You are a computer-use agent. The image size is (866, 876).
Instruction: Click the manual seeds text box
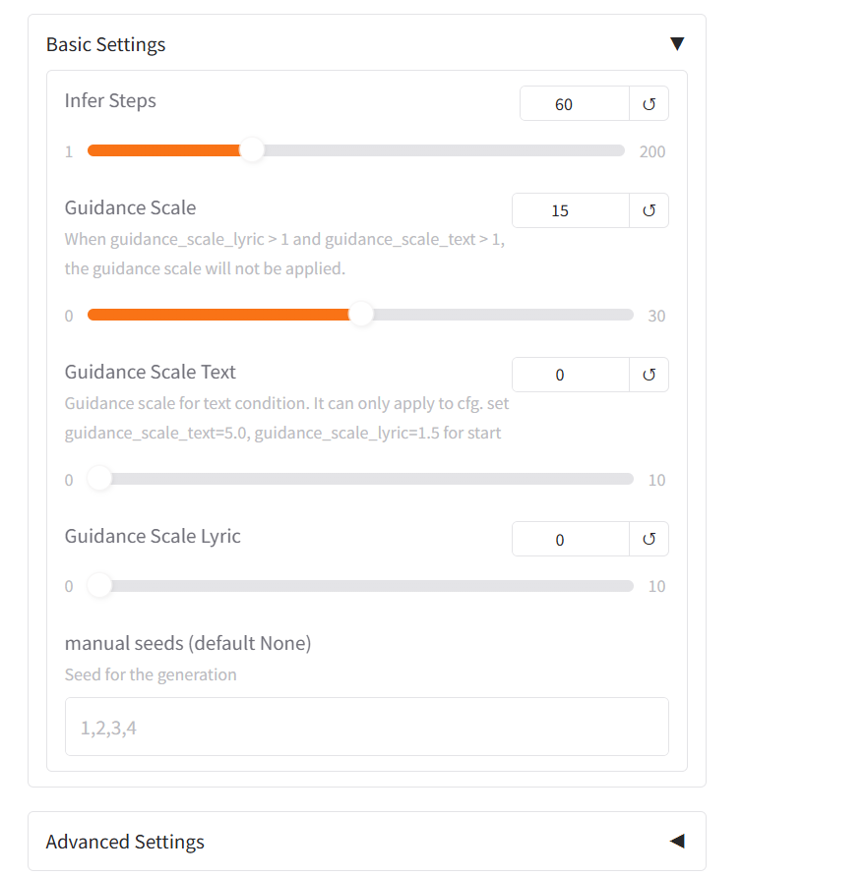click(366, 727)
